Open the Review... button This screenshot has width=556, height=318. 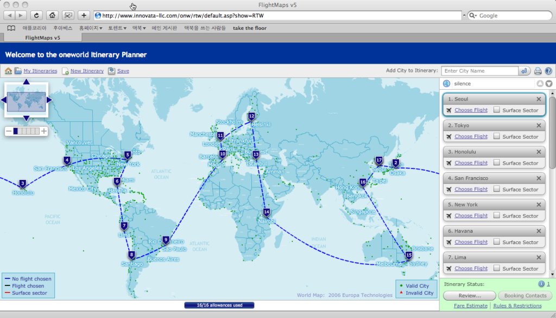(470, 296)
